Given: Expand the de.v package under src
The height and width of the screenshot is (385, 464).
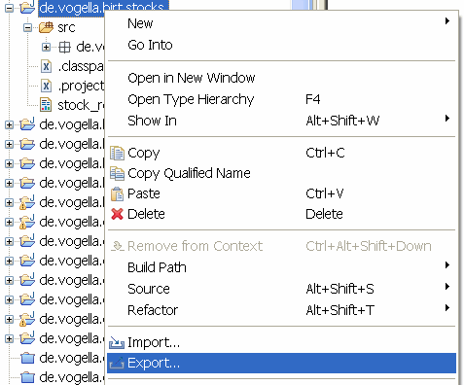Looking at the screenshot, I should (x=47, y=48).
